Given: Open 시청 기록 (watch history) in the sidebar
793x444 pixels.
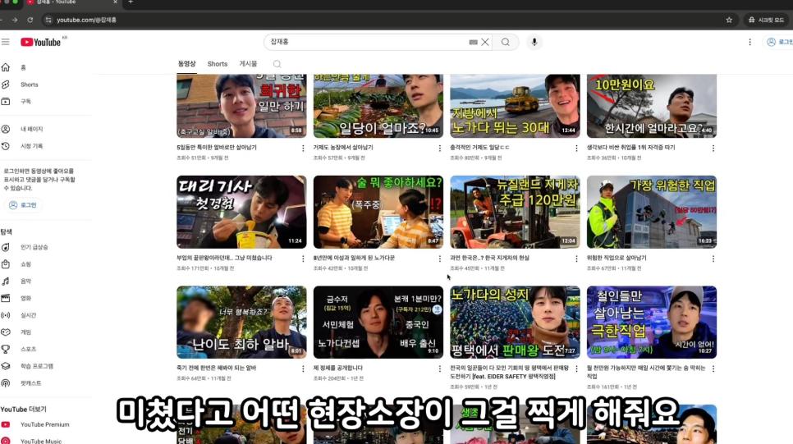Looking at the screenshot, I should click(31, 145).
